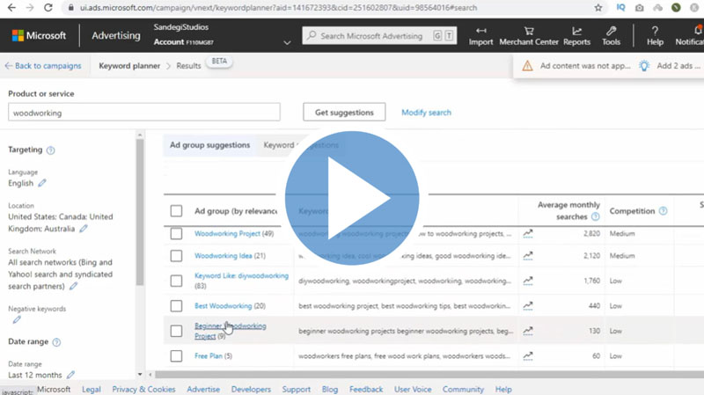Image resolution: width=704 pixels, height=395 pixels.
Task: Open the Feedback footer link
Action: (x=366, y=390)
